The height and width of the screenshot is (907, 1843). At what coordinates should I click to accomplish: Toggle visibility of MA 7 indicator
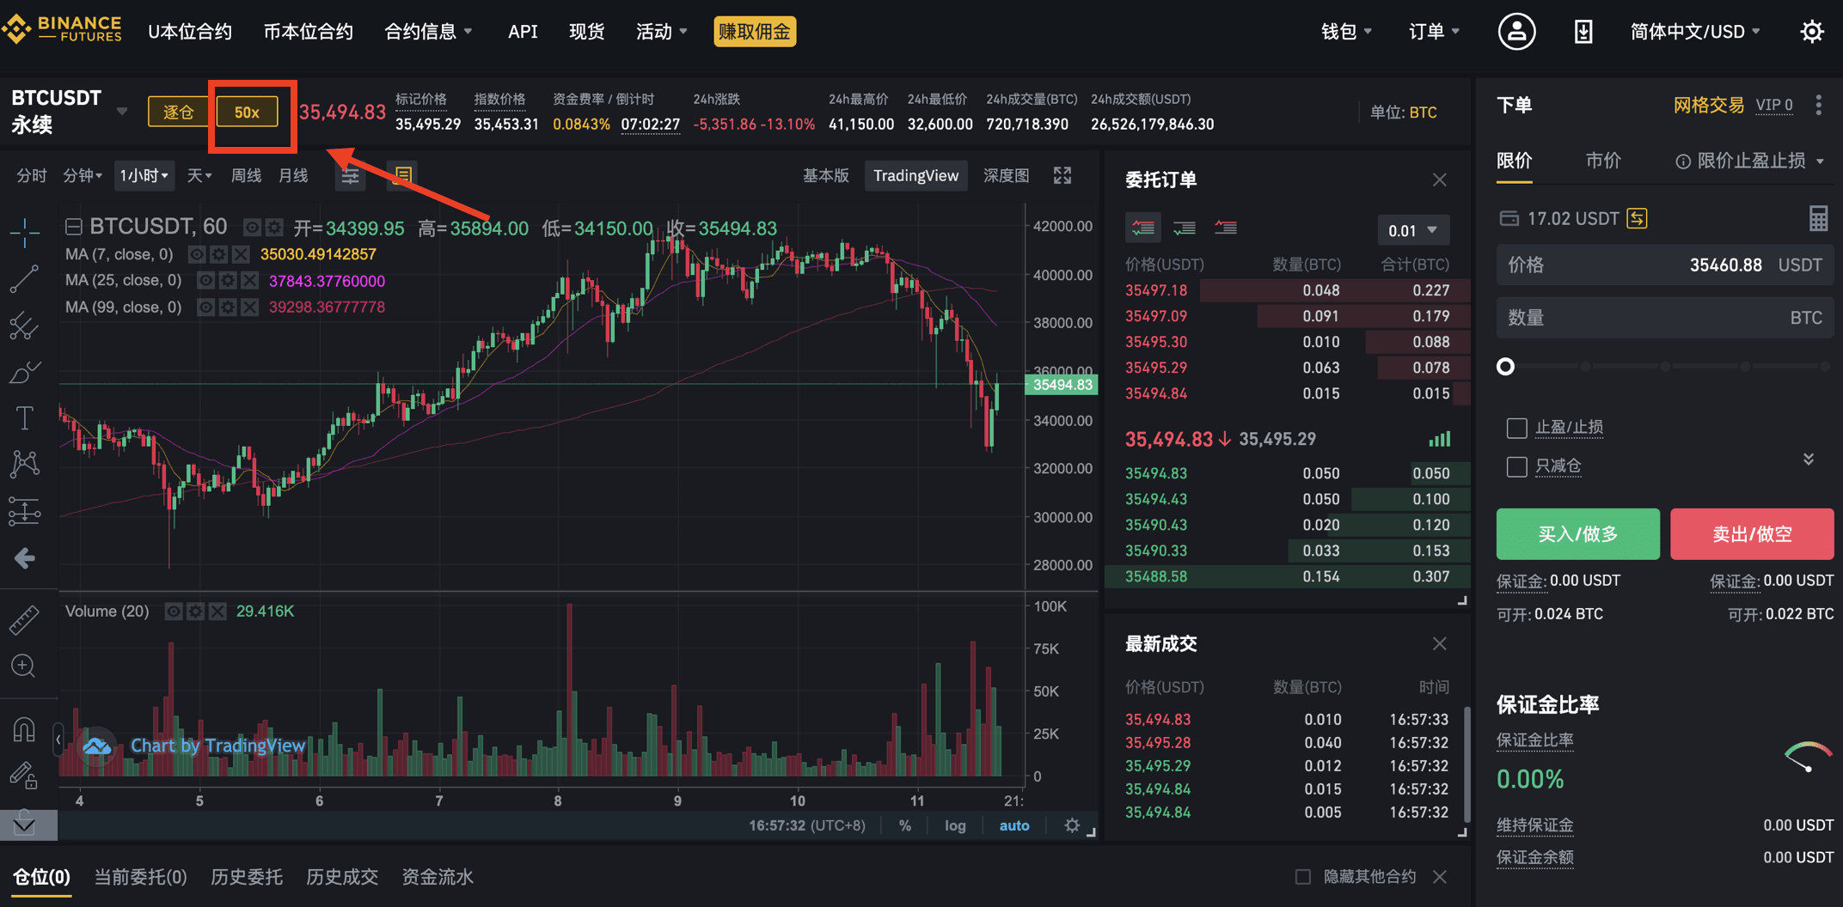(197, 255)
